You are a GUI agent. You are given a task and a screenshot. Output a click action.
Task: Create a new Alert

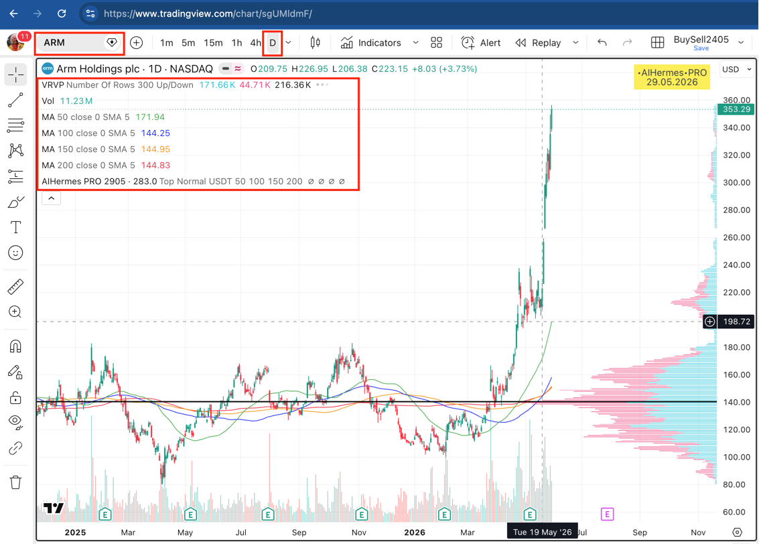coord(481,43)
